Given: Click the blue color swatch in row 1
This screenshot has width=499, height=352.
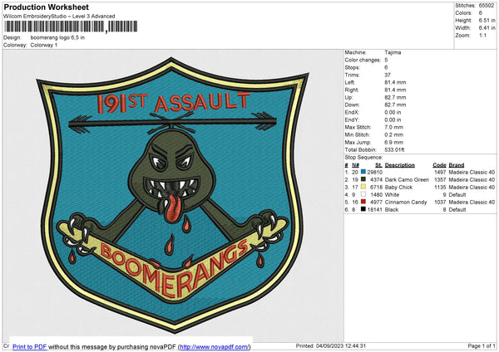Looking at the screenshot, I should [x=363, y=172].
